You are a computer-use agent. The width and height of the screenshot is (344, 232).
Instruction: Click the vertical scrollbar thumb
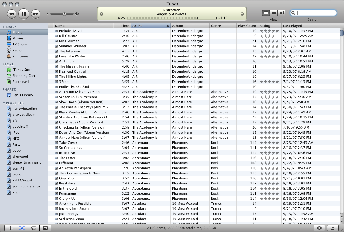click(342, 33)
